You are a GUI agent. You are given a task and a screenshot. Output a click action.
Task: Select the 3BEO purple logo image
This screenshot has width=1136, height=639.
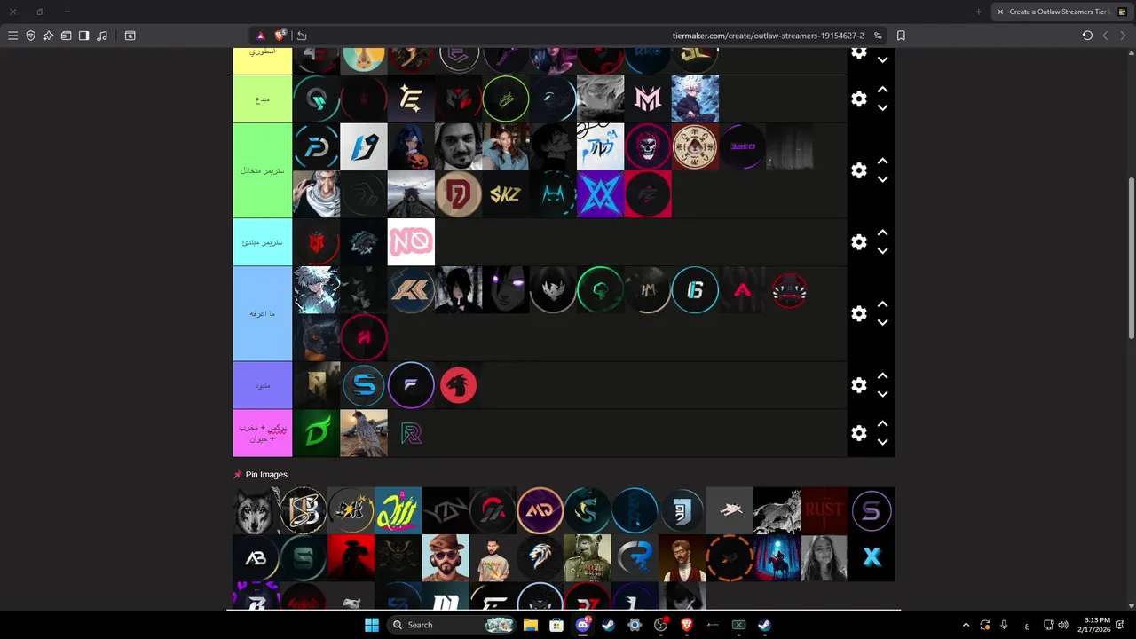[743, 146]
